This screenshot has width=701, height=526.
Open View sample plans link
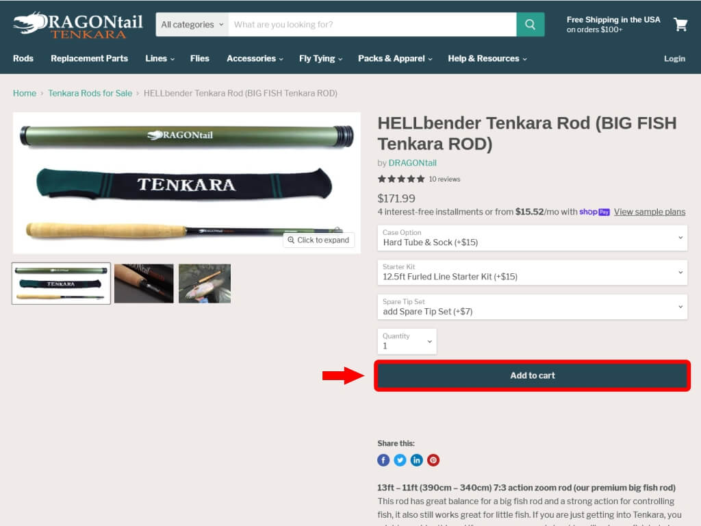[x=649, y=212]
